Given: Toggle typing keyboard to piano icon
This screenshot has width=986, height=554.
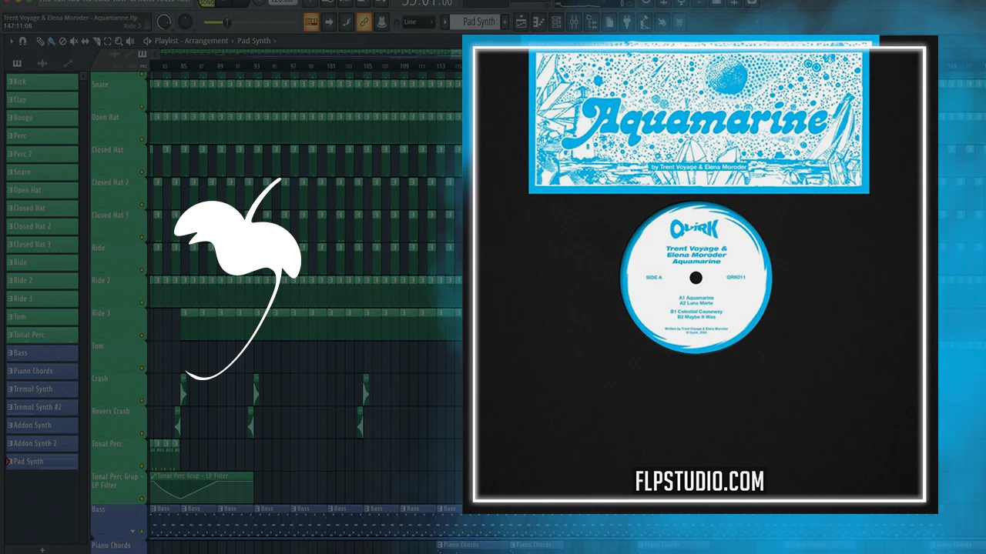Looking at the screenshot, I should (x=311, y=22).
